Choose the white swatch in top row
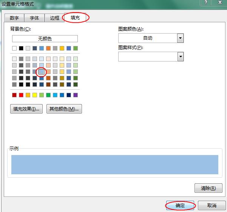Screen dimensions: 227x212 pyautogui.click(x=14, y=48)
